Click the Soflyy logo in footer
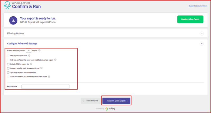Image resolution: width=211 pixels, height=113 pixels. coord(110,109)
